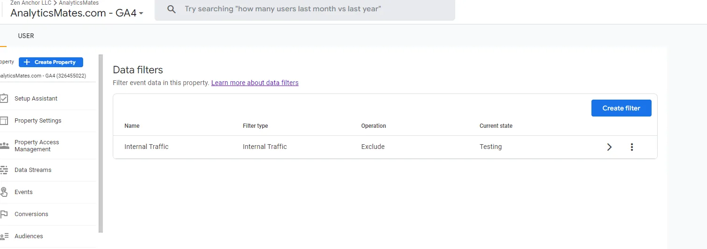Click the Name column header
The height and width of the screenshot is (249, 707).
point(132,126)
